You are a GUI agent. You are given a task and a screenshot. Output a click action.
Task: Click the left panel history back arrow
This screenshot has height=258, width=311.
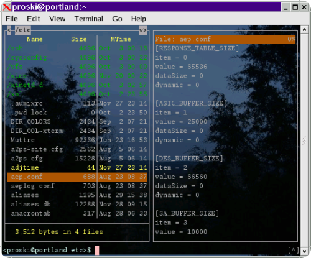click(9, 30)
